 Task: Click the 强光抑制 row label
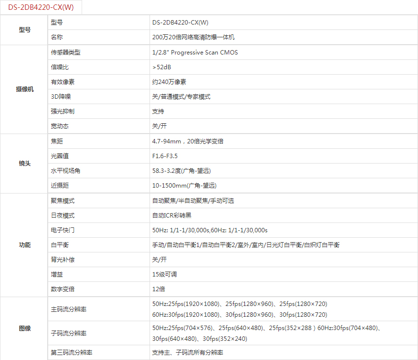62,111
